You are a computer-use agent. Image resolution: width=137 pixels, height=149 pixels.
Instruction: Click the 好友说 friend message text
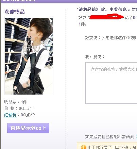[110, 37]
